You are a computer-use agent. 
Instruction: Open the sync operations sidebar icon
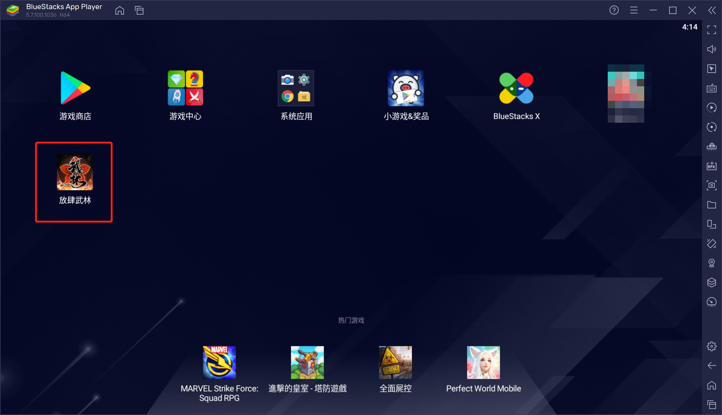(712, 127)
